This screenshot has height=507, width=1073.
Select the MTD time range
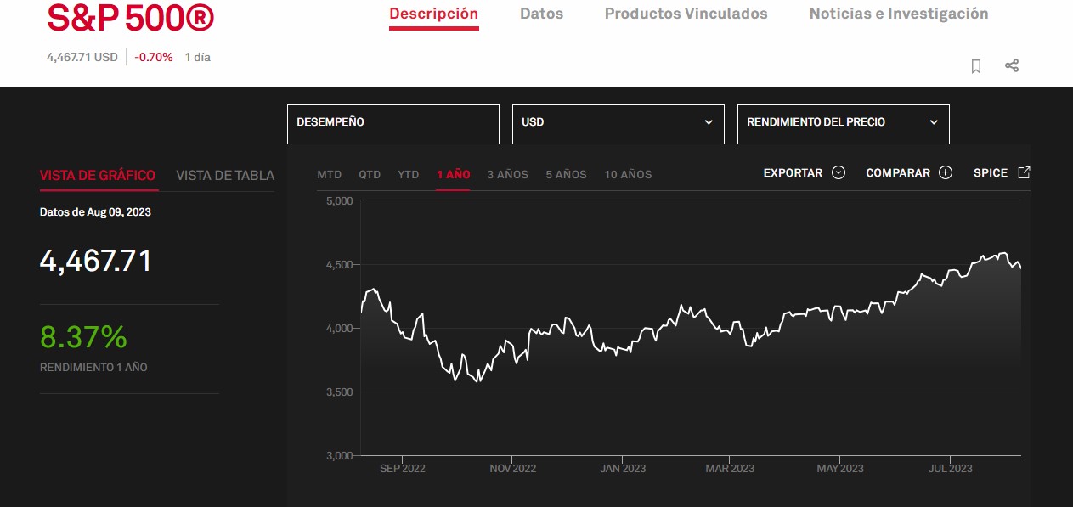(329, 174)
